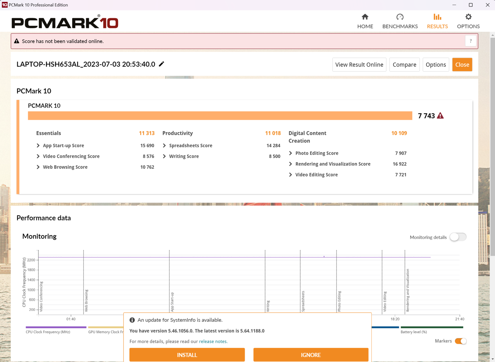Click the Compare button
495x362 pixels.
pos(404,65)
